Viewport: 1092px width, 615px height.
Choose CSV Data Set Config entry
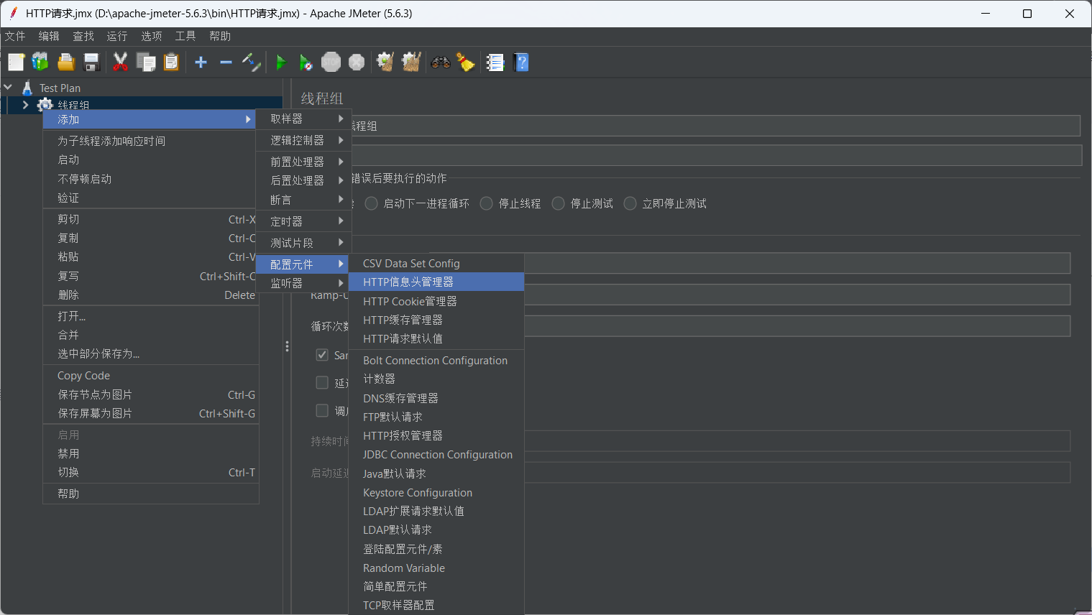pyautogui.click(x=436, y=264)
